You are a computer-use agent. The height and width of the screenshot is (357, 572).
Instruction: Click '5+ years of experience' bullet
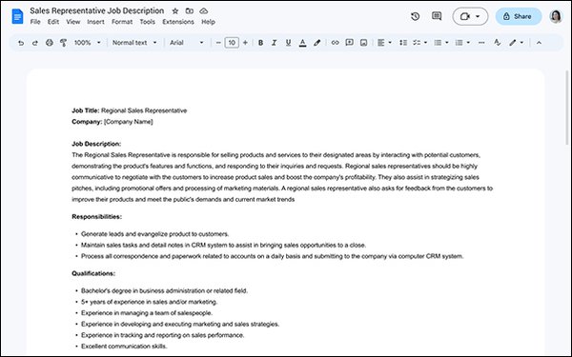point(150,302)
